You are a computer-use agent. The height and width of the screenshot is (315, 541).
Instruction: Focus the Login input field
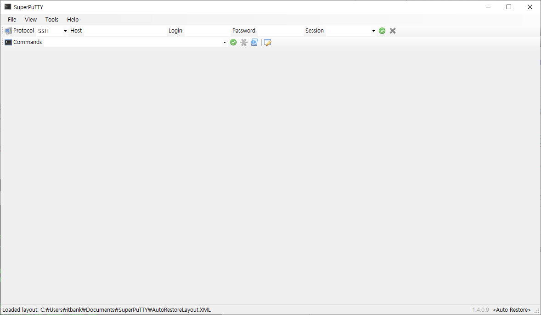[207, 31]
